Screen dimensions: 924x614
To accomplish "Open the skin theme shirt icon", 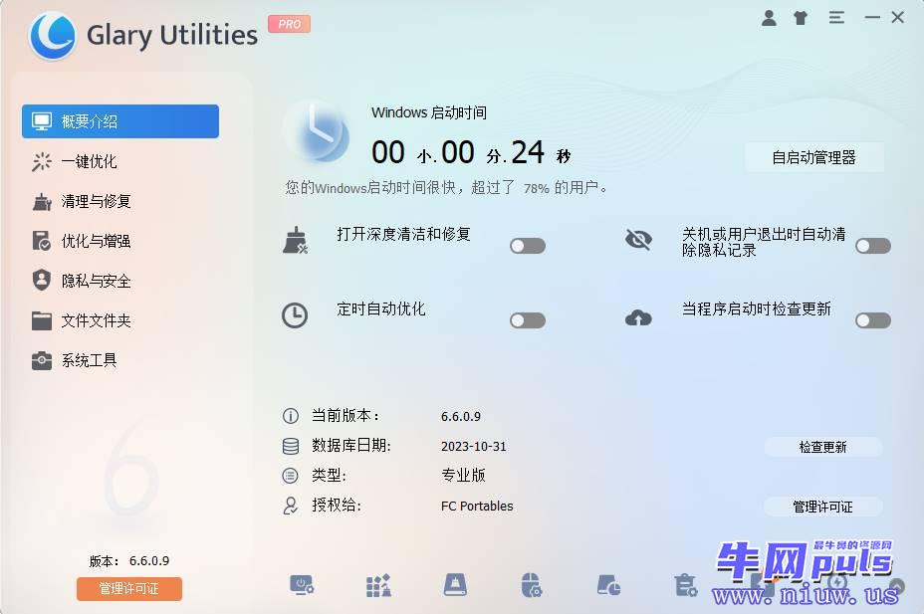I will click(801, 18).
